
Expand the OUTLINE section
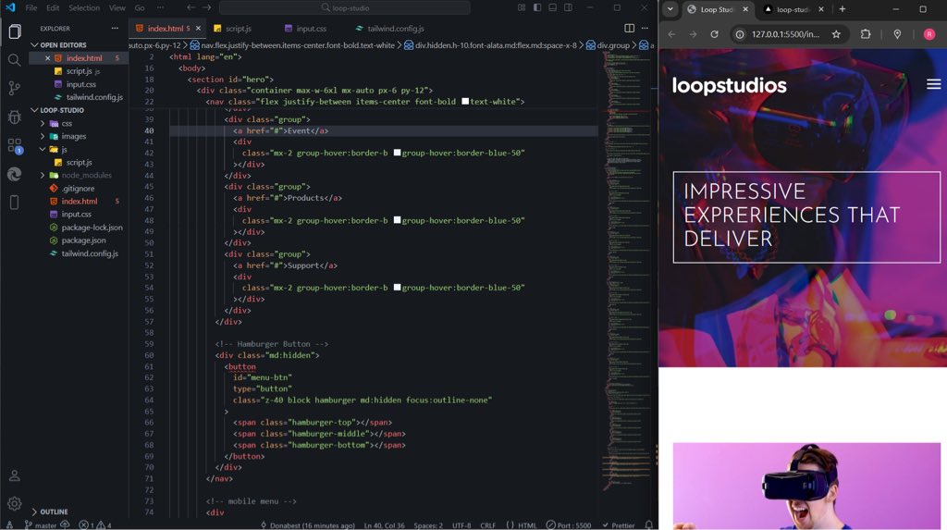[x=54, y=512]
